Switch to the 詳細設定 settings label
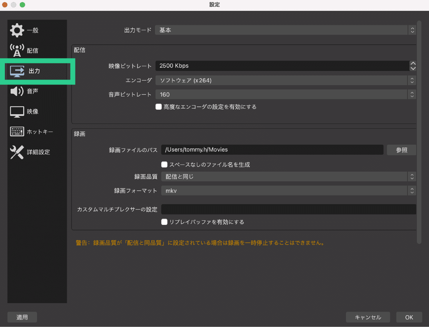The height and width of the screenshot is (327, 429). 38,152
